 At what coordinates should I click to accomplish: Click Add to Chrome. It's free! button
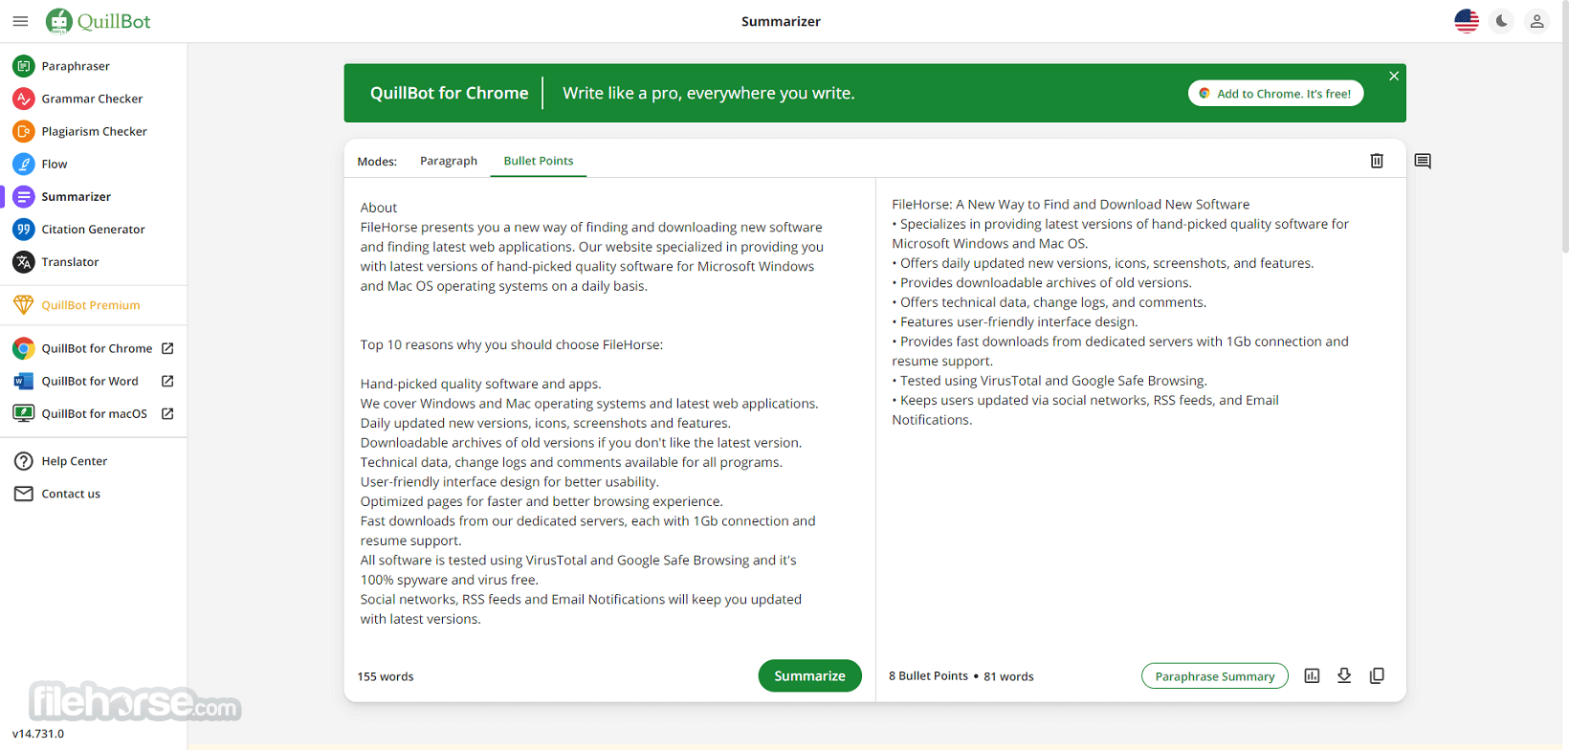point(1275,94)
